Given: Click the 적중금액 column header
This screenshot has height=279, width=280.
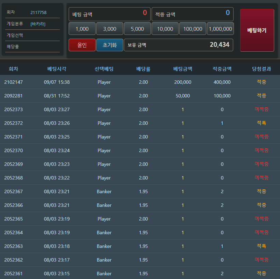Looking at the screenshot, I should 222,69.
